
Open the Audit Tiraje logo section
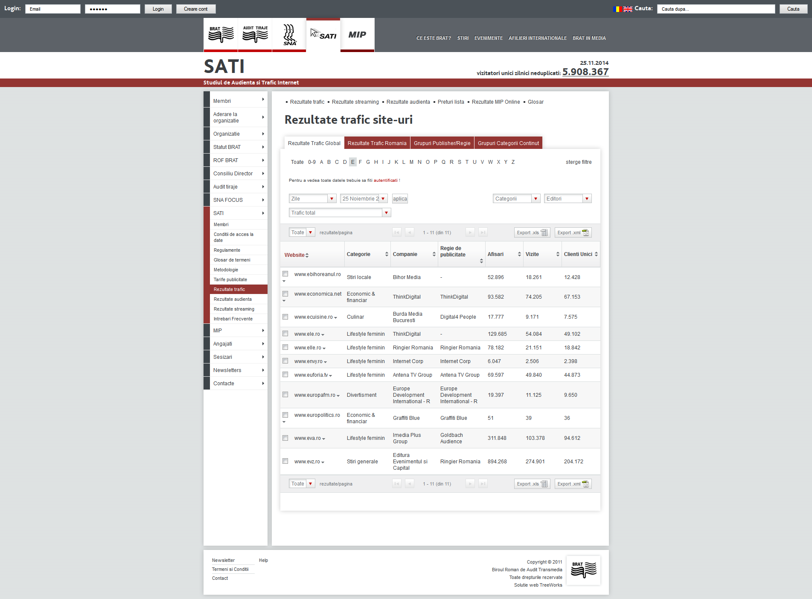tap(255, 35)
